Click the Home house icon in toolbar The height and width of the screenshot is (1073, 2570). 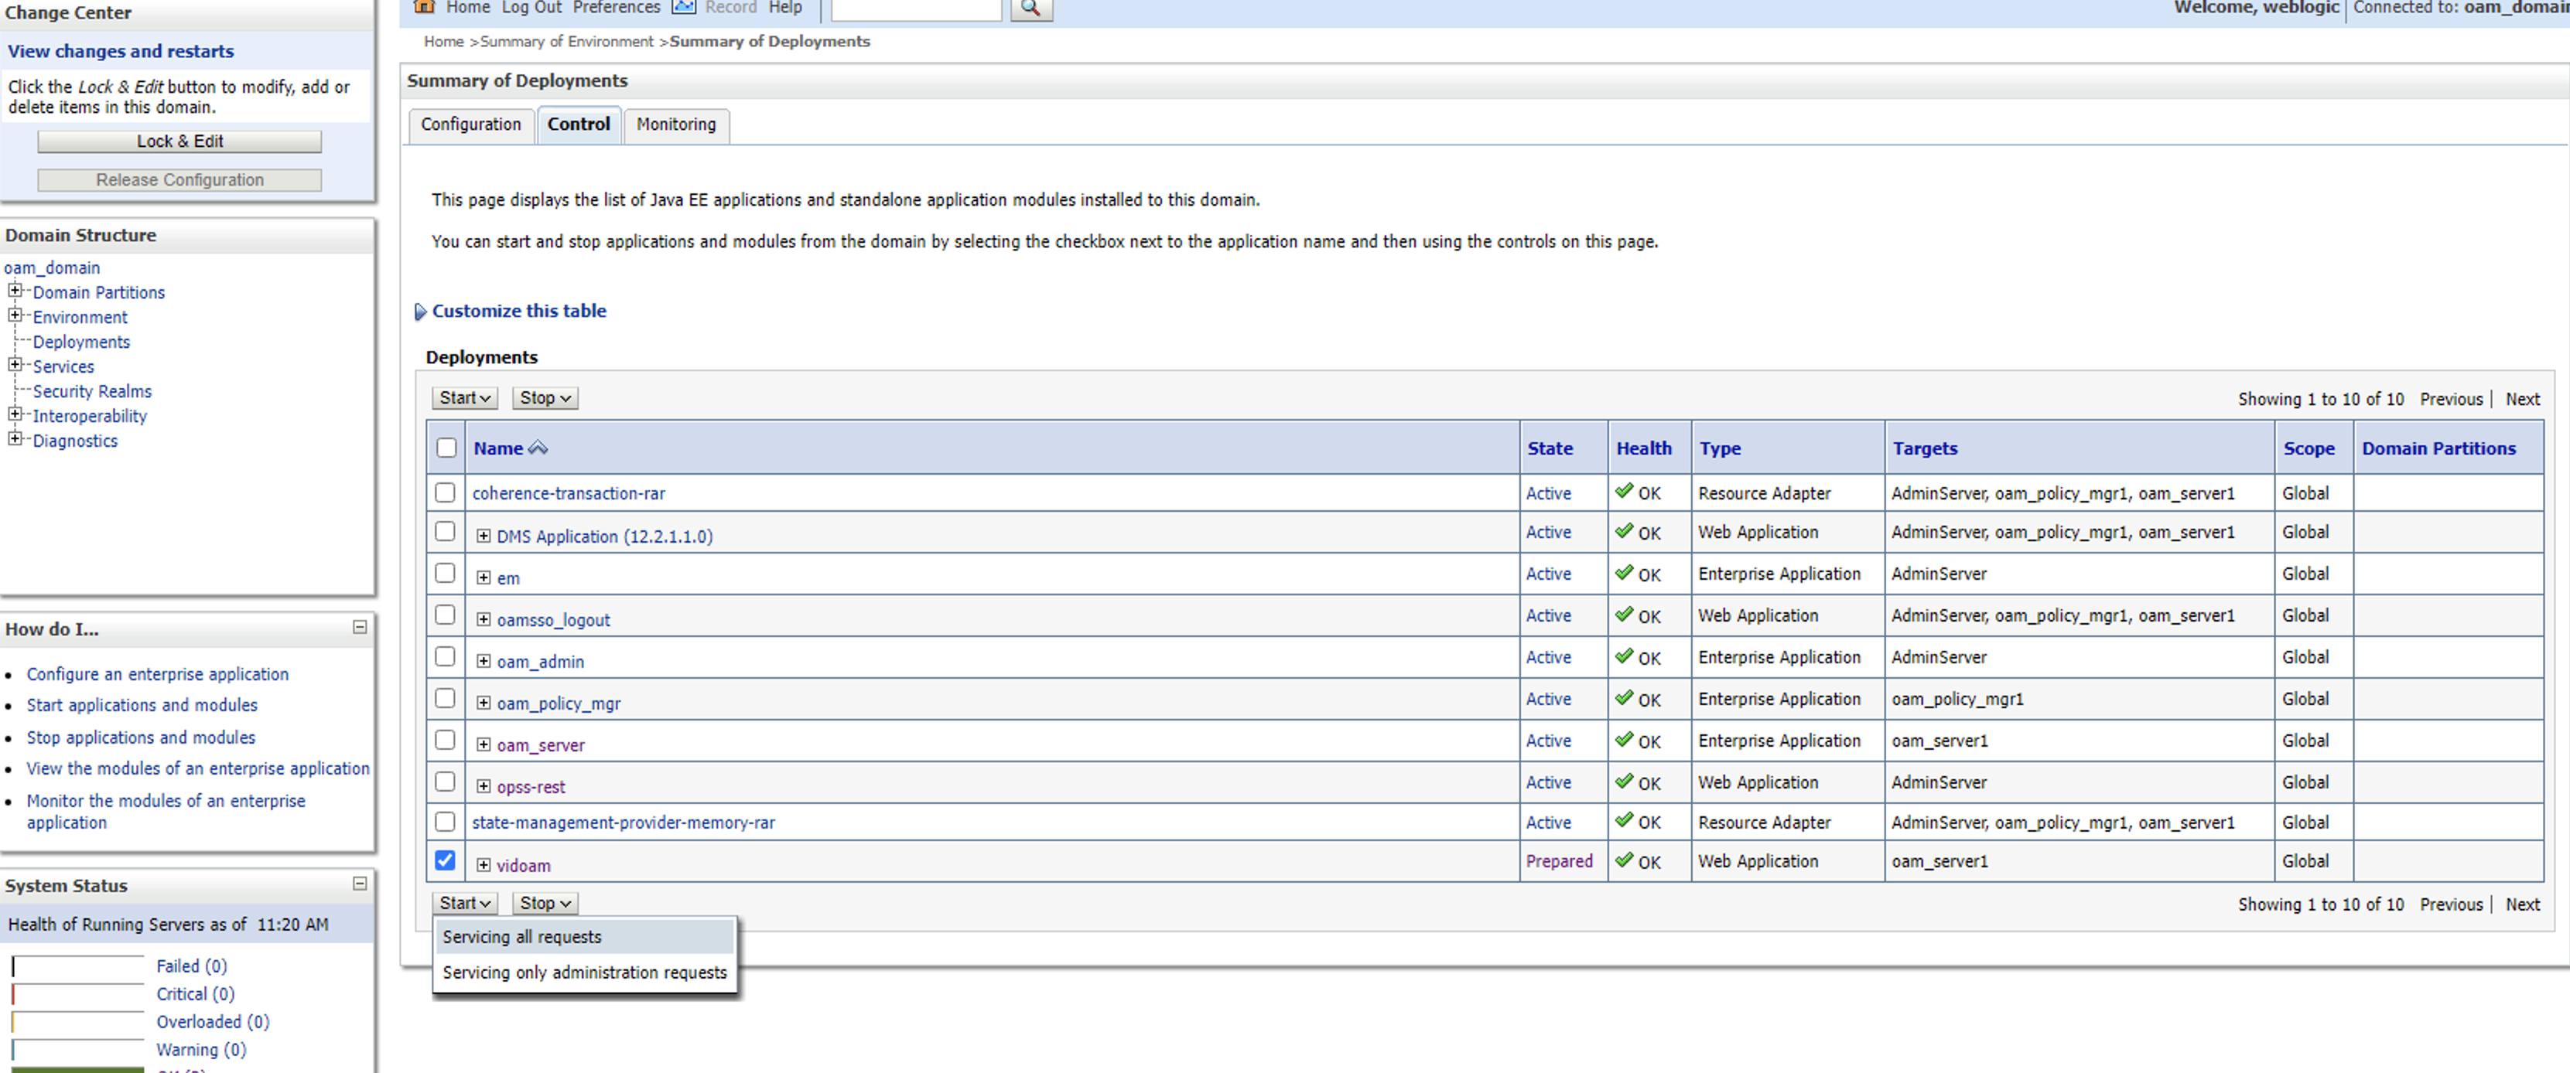click(424, 7)
